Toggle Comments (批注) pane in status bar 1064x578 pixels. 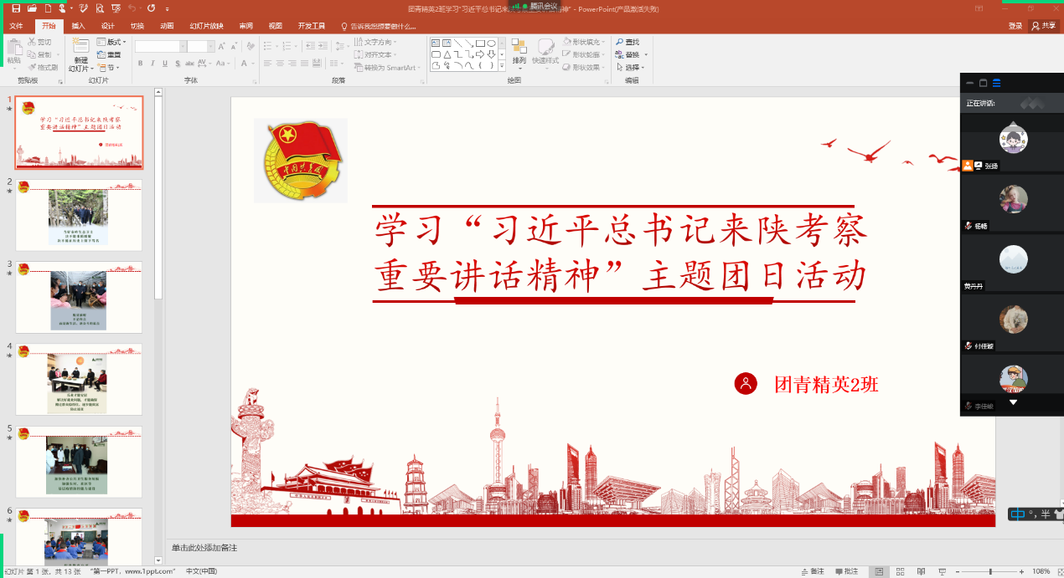click(x=847, y=571)
